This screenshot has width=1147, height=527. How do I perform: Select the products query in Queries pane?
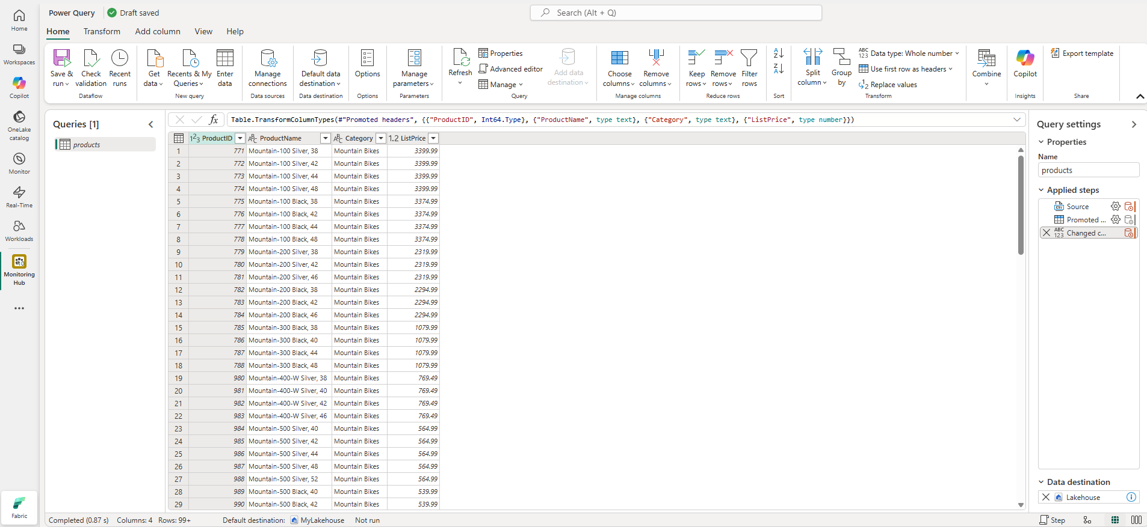(105, 144)
